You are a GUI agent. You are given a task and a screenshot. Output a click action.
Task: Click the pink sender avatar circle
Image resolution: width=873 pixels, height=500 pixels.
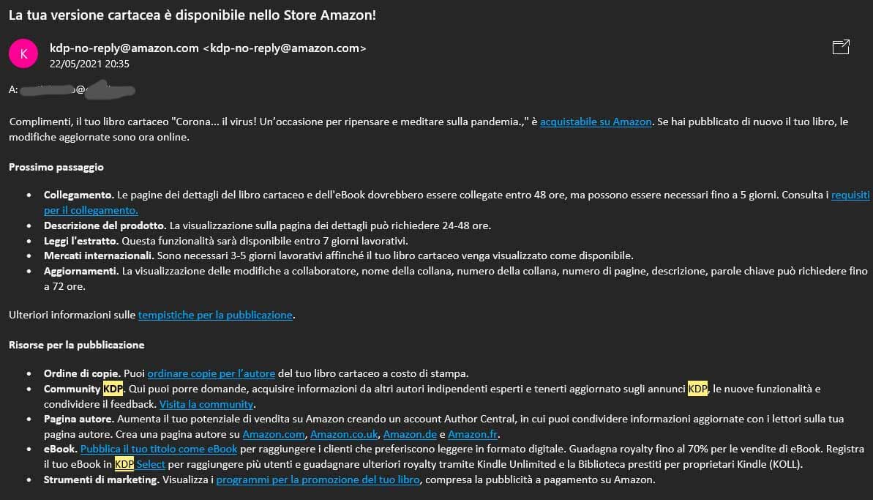click(23, 53)
